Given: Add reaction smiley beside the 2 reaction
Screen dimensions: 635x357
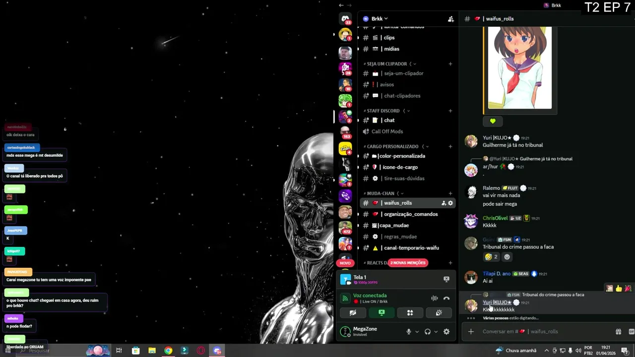Looking at the screenshot, I should coord(507,257).
